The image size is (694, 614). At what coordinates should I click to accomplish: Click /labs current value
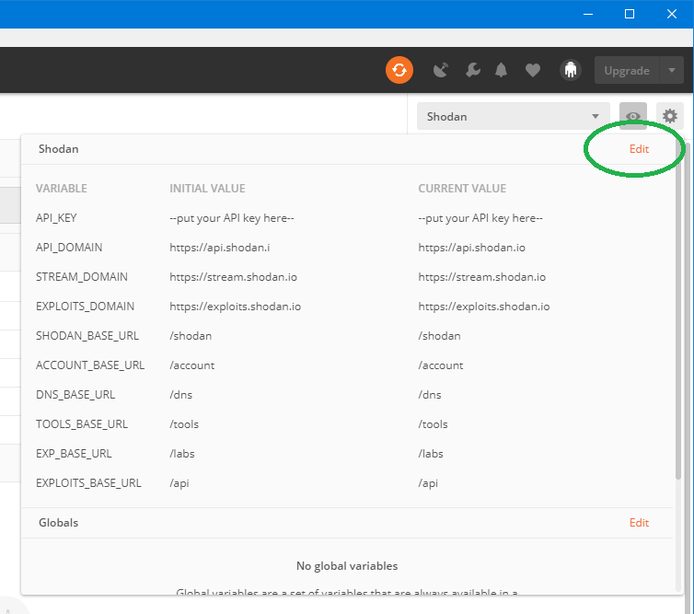tap(431, 453)
